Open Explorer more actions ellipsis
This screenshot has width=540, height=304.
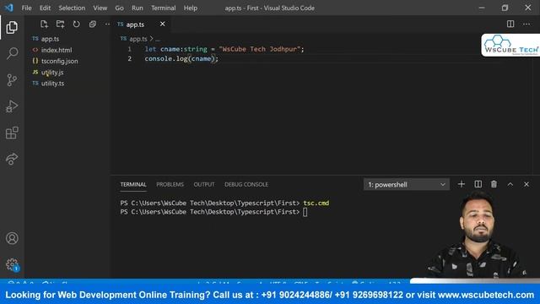coord(107,24)
